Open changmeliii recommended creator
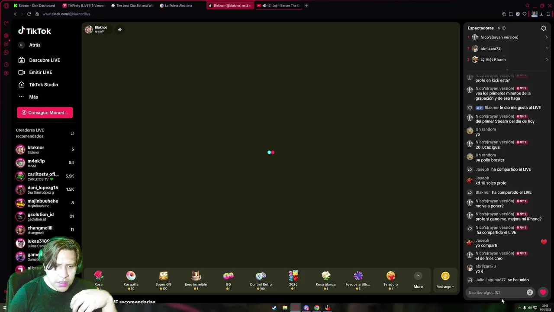This screenshot has height=312, width=554. (45, 230)
